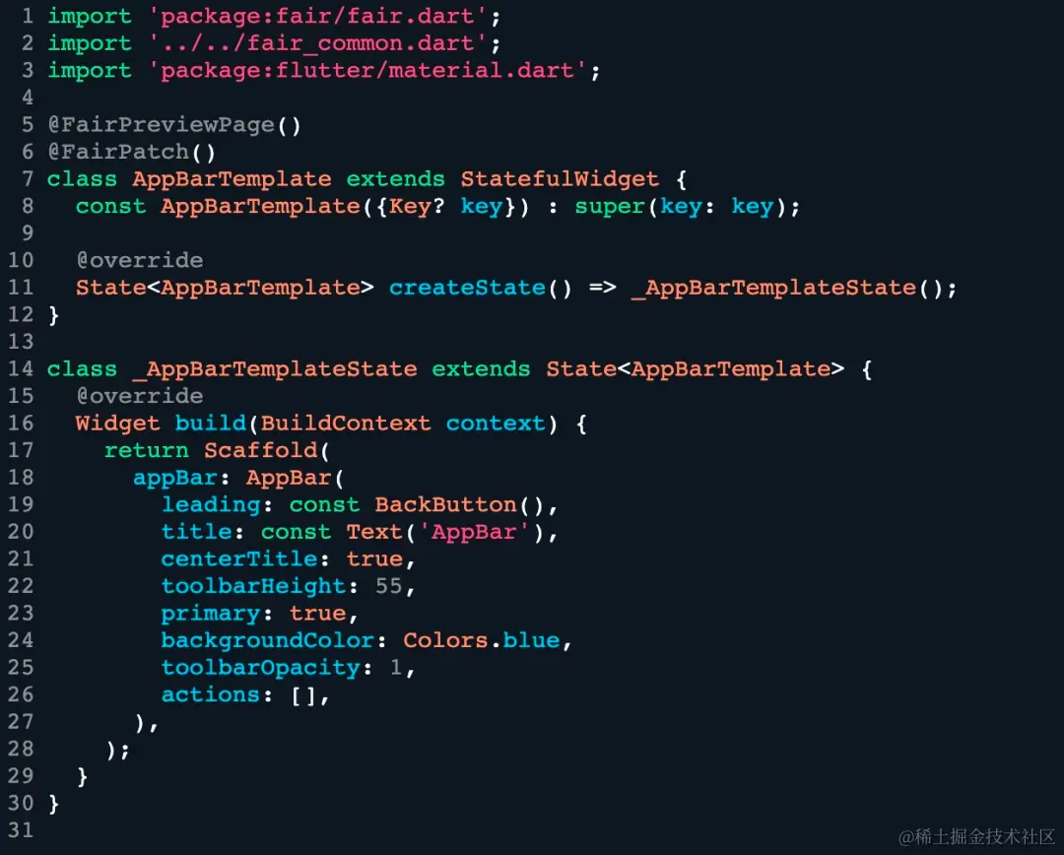Image resolution: width=1064 pixels, height=855 pixels.
Task: Click the centerTitle property name
Action: click(239, 559)
